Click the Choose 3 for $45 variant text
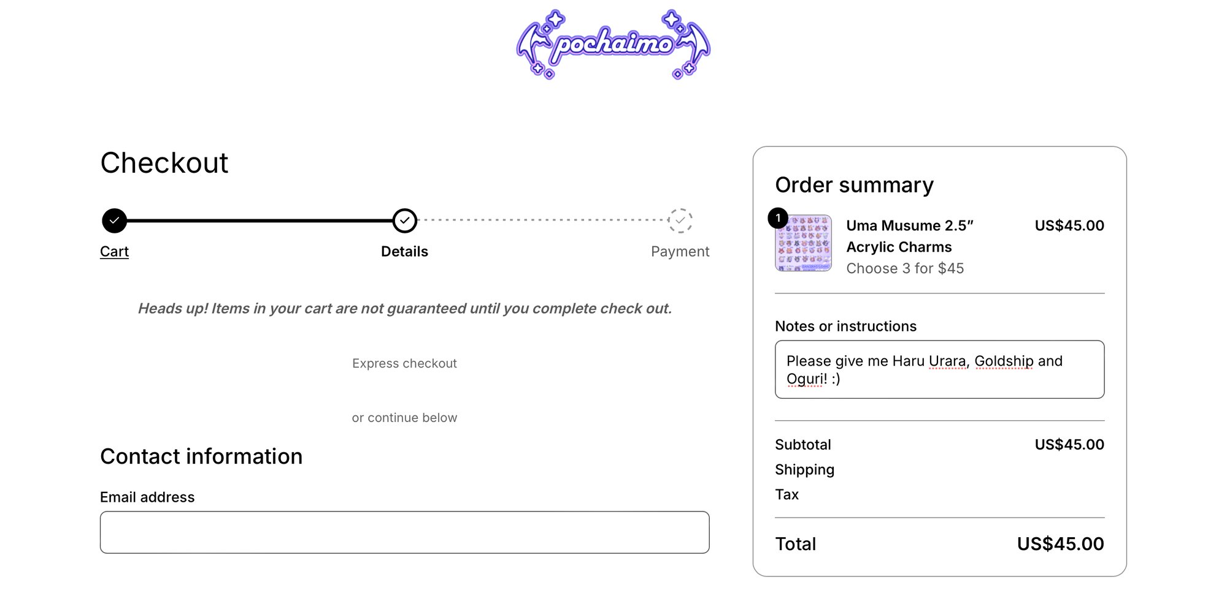1227x596 pixels. (x=905, y=268)
